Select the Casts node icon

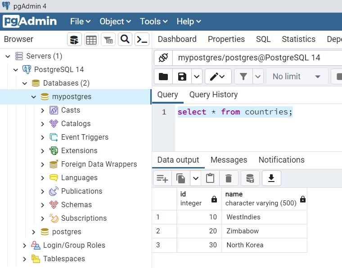tap(54, 110)
